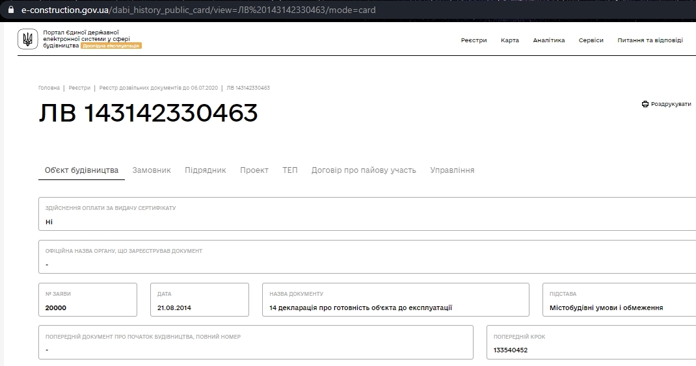Switch to the Управління tab
The width and height of the screenshot is (696, 366).
(452, 170)
